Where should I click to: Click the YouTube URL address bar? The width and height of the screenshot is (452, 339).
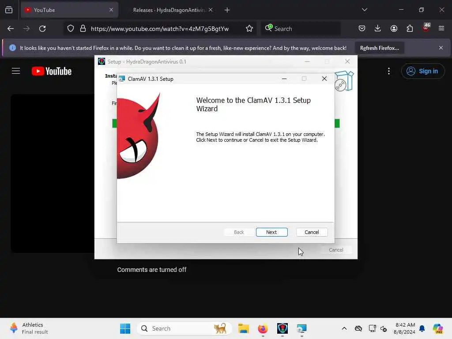click(x=160, y=29)
